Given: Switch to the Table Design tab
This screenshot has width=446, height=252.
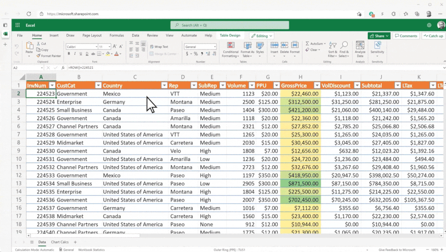Looking at the screenshot, I should 230,35.
